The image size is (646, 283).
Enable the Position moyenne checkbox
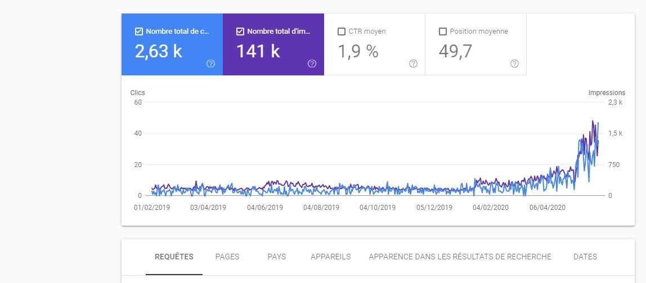[443, 32]
